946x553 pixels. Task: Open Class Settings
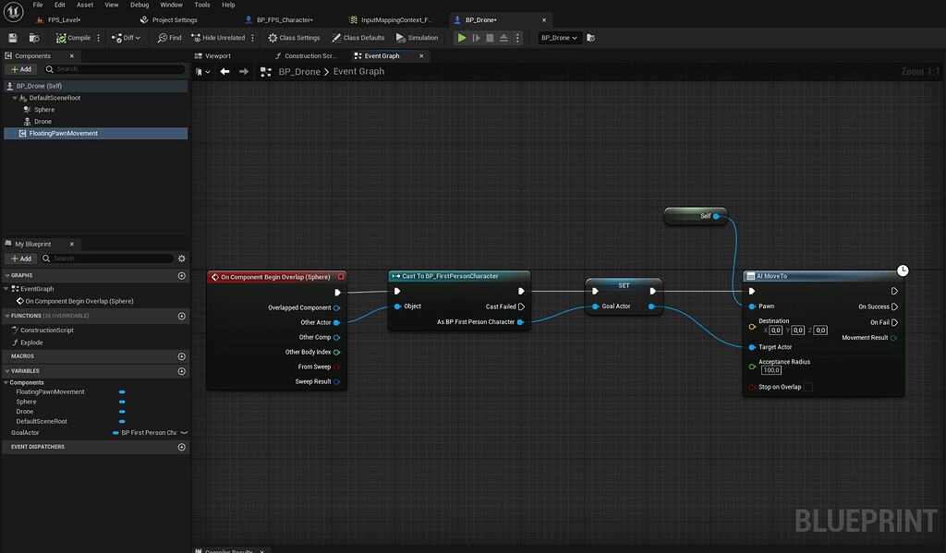click(x=293, y=37)
